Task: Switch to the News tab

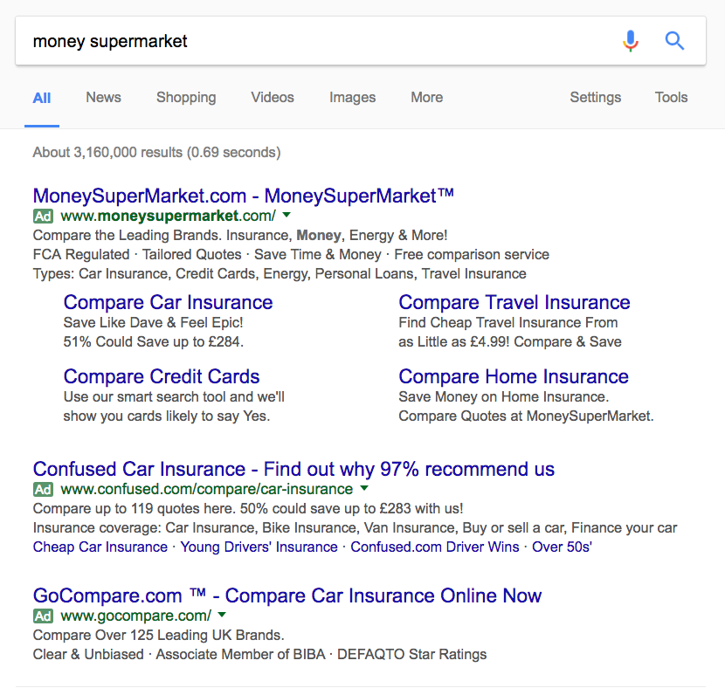Action: 103,98
